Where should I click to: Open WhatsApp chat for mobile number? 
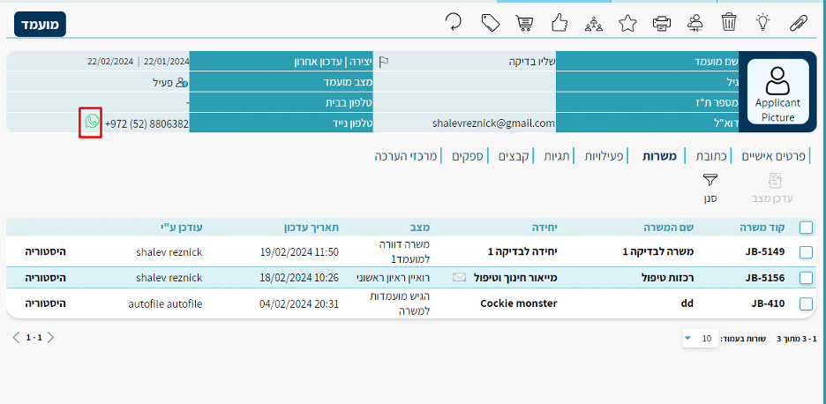click(x=91, y=122)
